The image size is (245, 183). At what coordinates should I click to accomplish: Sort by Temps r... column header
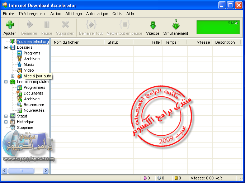point(175,42)
